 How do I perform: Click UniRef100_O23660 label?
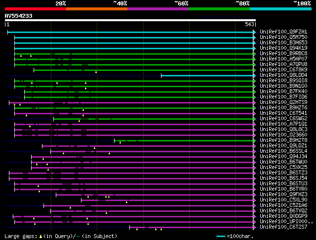[x=283, y=135]
